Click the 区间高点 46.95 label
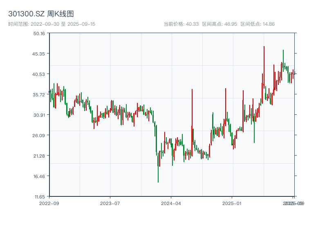Viewport: 327px width, 245px height. tap(219, 24)
